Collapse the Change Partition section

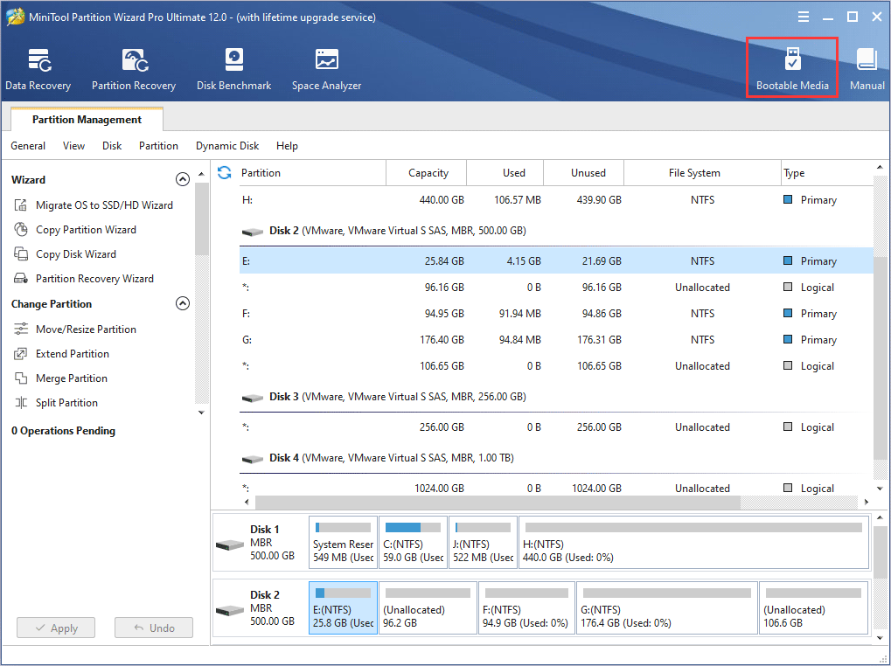(183, 304)
